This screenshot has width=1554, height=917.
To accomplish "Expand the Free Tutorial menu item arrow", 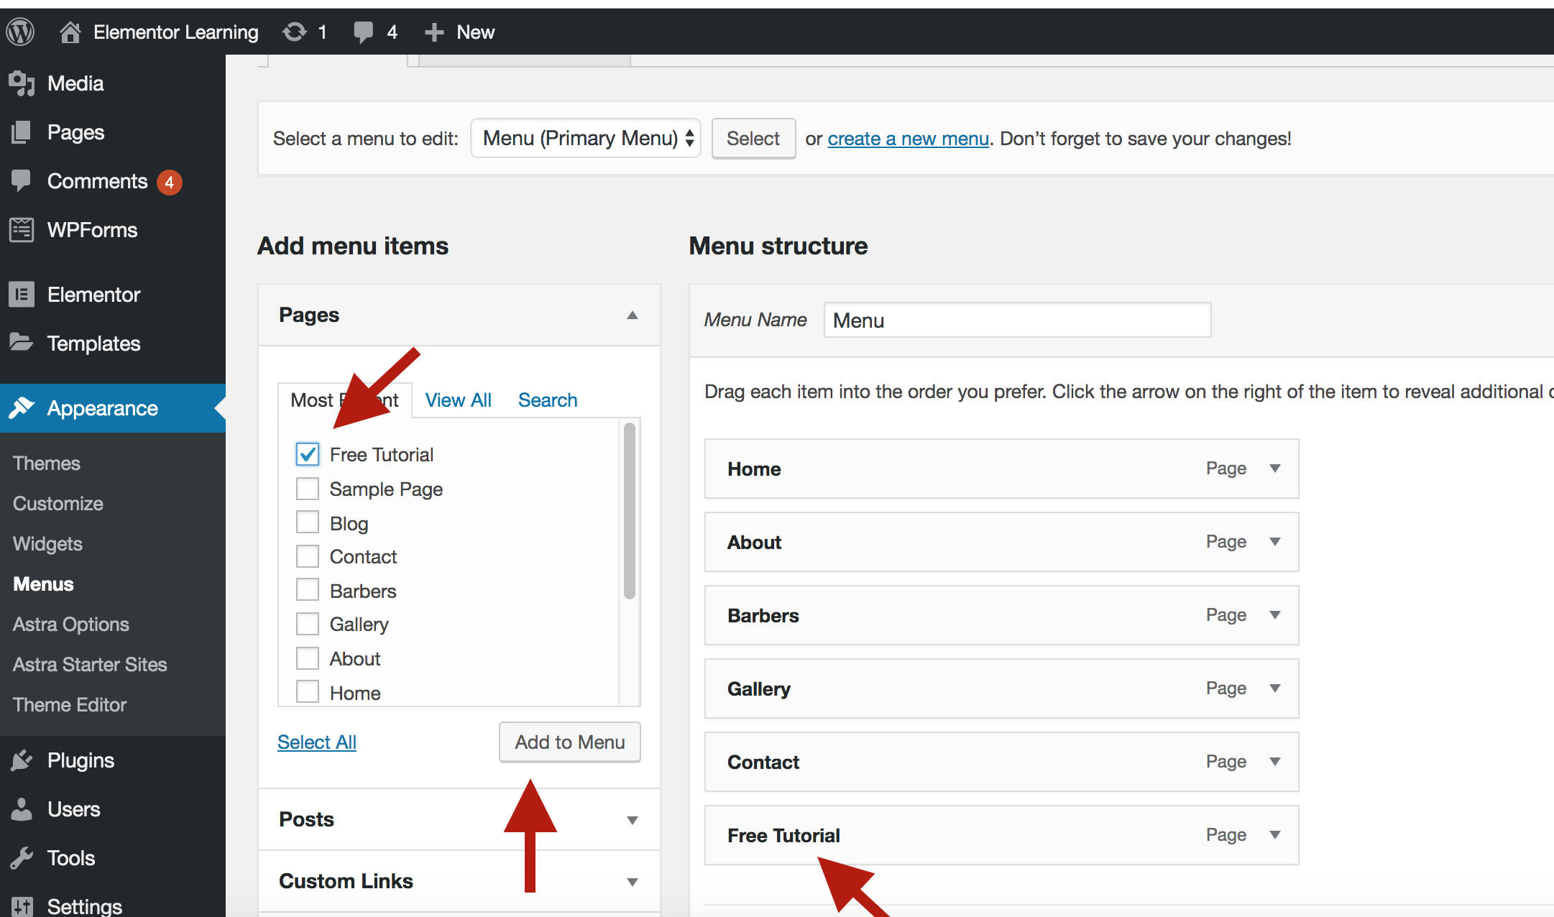I will click(1274, 835).
